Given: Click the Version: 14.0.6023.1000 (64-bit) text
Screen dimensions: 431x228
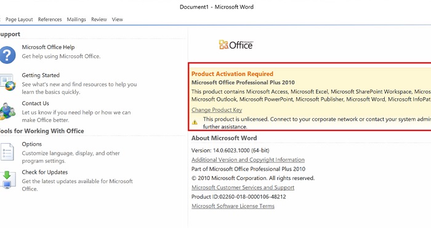Looking at the screenshot, I should 230,151.
